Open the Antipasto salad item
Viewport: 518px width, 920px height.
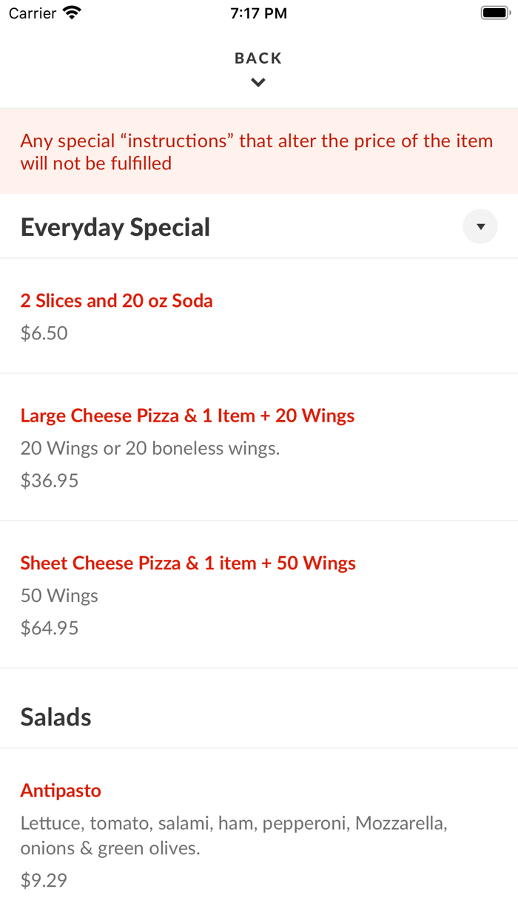tap(61, 791)
